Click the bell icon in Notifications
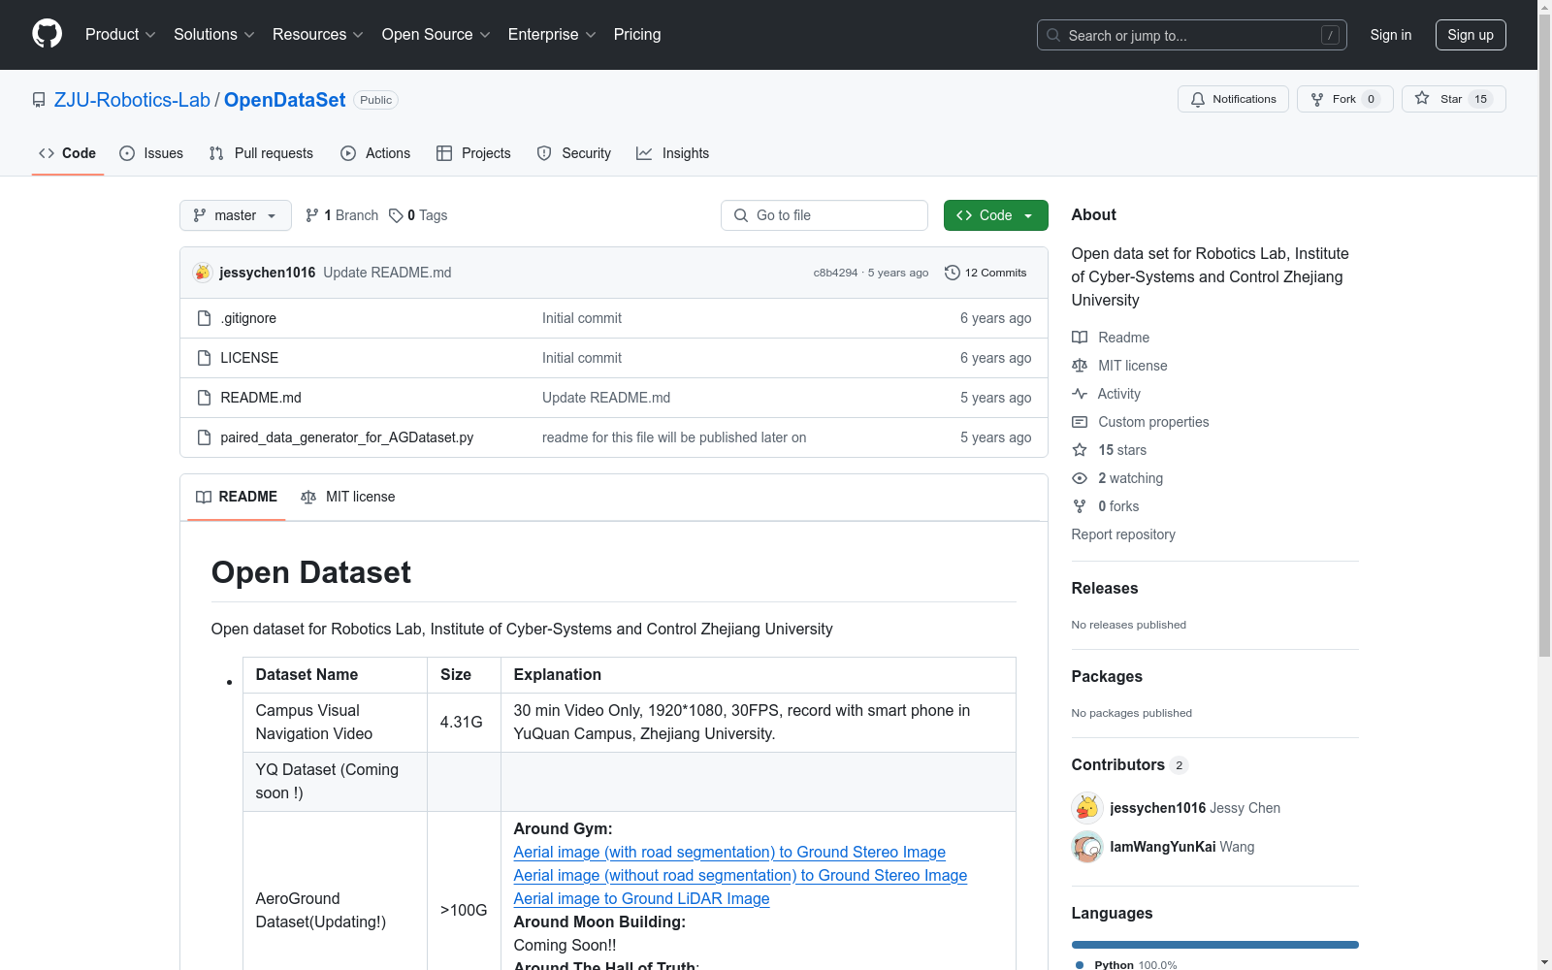This screenshot has height=970, width=1552. [x=1198, y=99]
